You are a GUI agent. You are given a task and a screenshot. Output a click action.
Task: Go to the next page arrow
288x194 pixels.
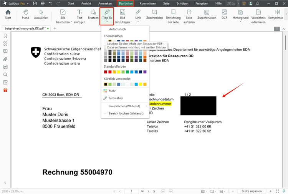tap(148, 191)
